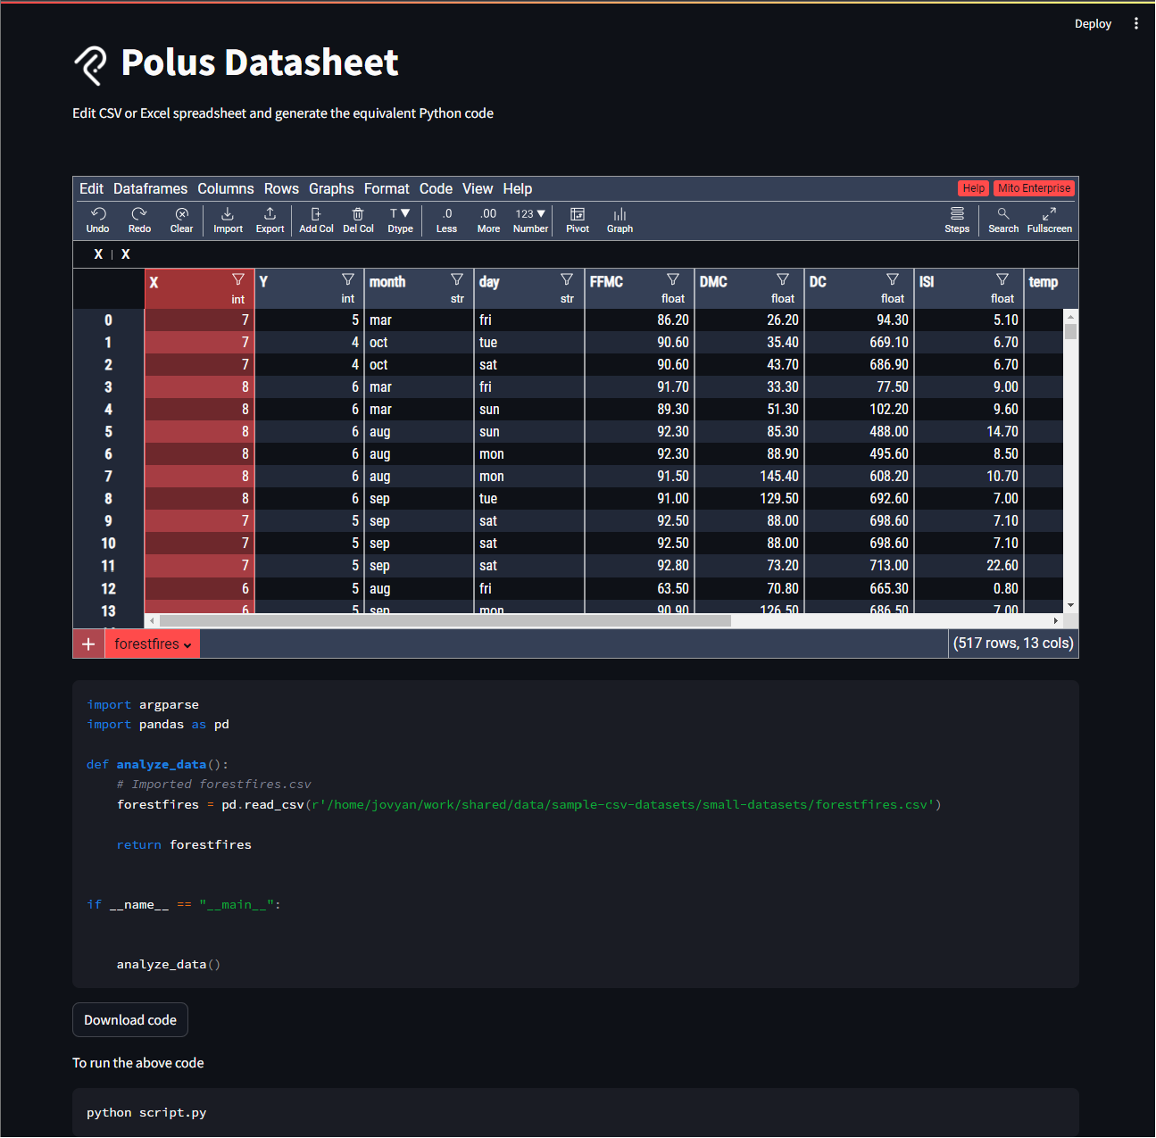Image resolution: width=1156 pixels, height=1138 pixels.
Task: Click the scroll down arrow of grid
Action: (1071, 606)
